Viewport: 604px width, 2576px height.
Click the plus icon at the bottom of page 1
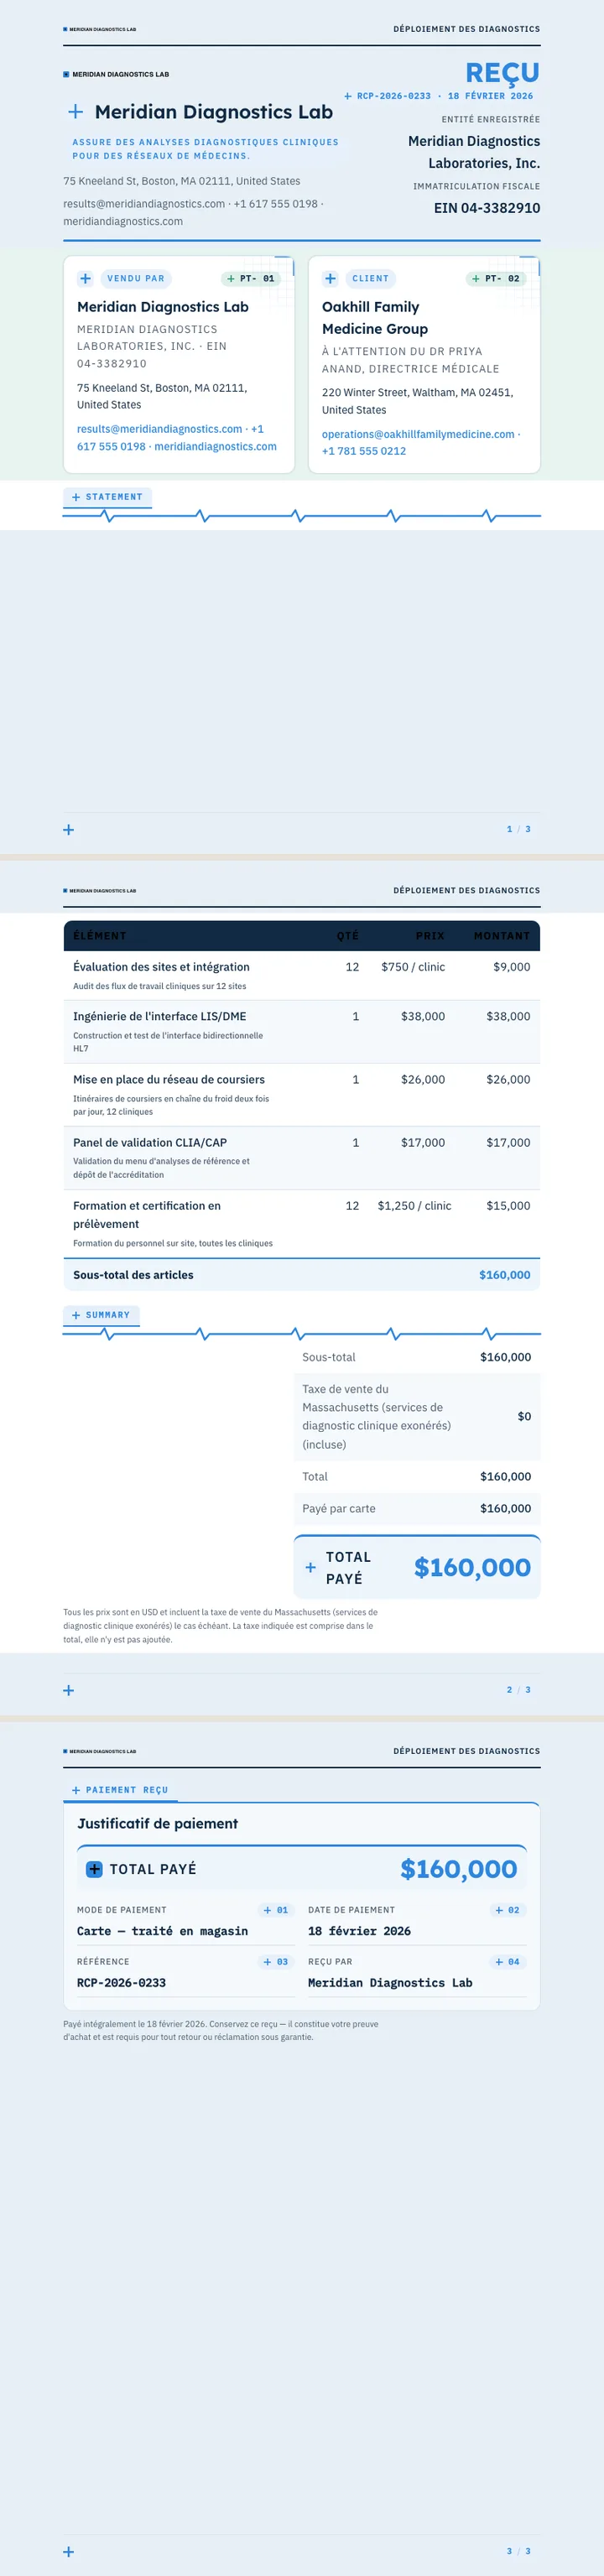pyautogui.click(x=69, y=829)
